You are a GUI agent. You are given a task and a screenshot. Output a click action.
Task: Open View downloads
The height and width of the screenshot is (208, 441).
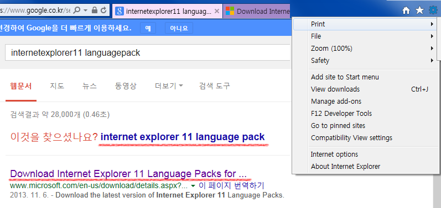(x=365, y=89)
